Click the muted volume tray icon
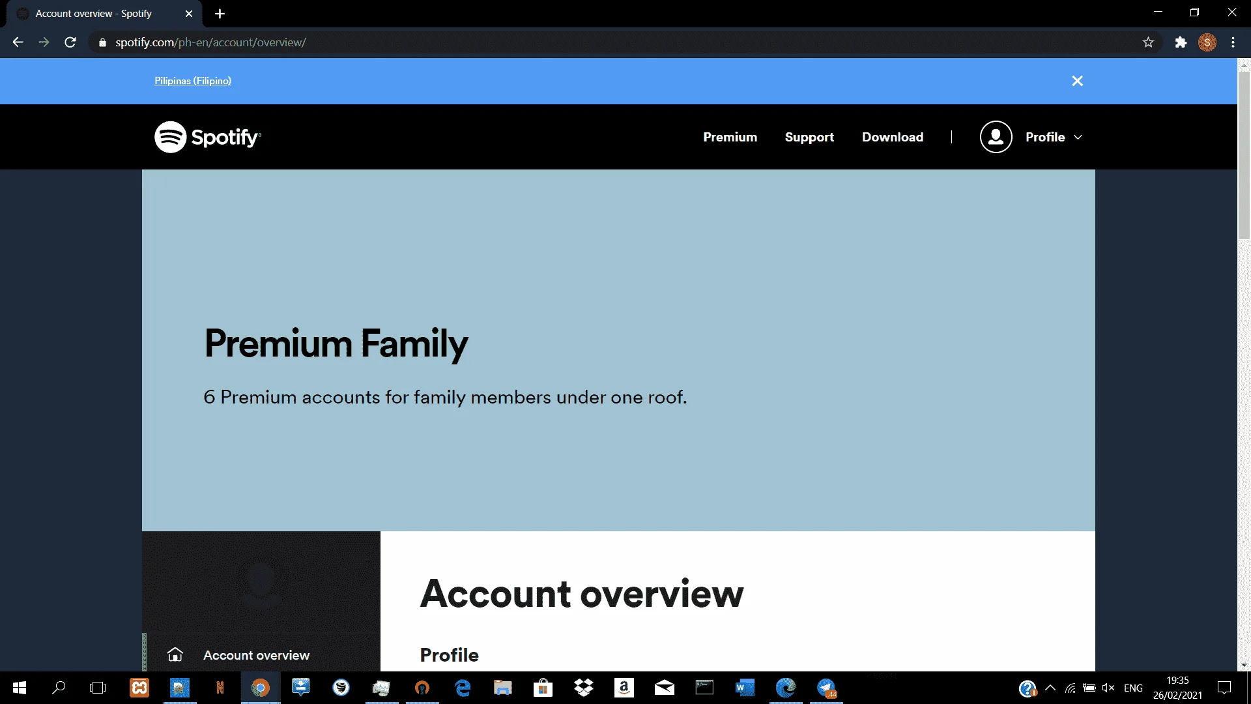The width and height of the screenshot is (1251, 704). (1108, 688)
